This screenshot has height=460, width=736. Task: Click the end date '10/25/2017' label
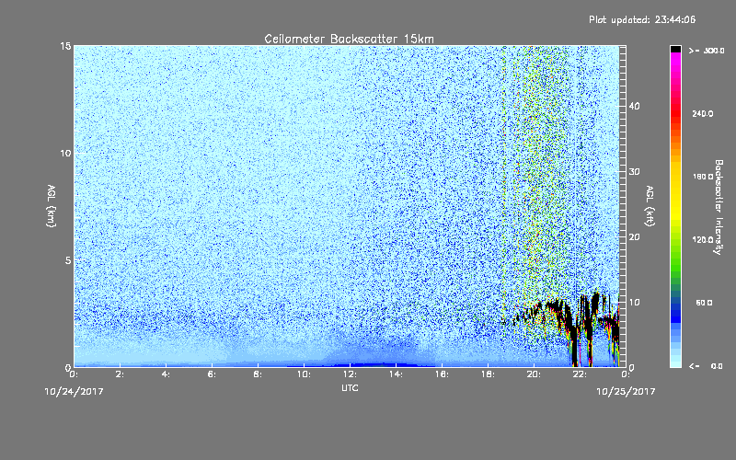626,392
